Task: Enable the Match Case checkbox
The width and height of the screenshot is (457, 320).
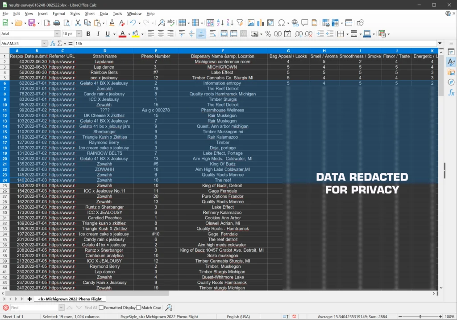Action: click(139, 308)
